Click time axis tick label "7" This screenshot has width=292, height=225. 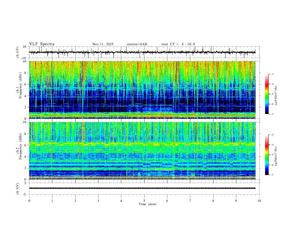[190, 201]
